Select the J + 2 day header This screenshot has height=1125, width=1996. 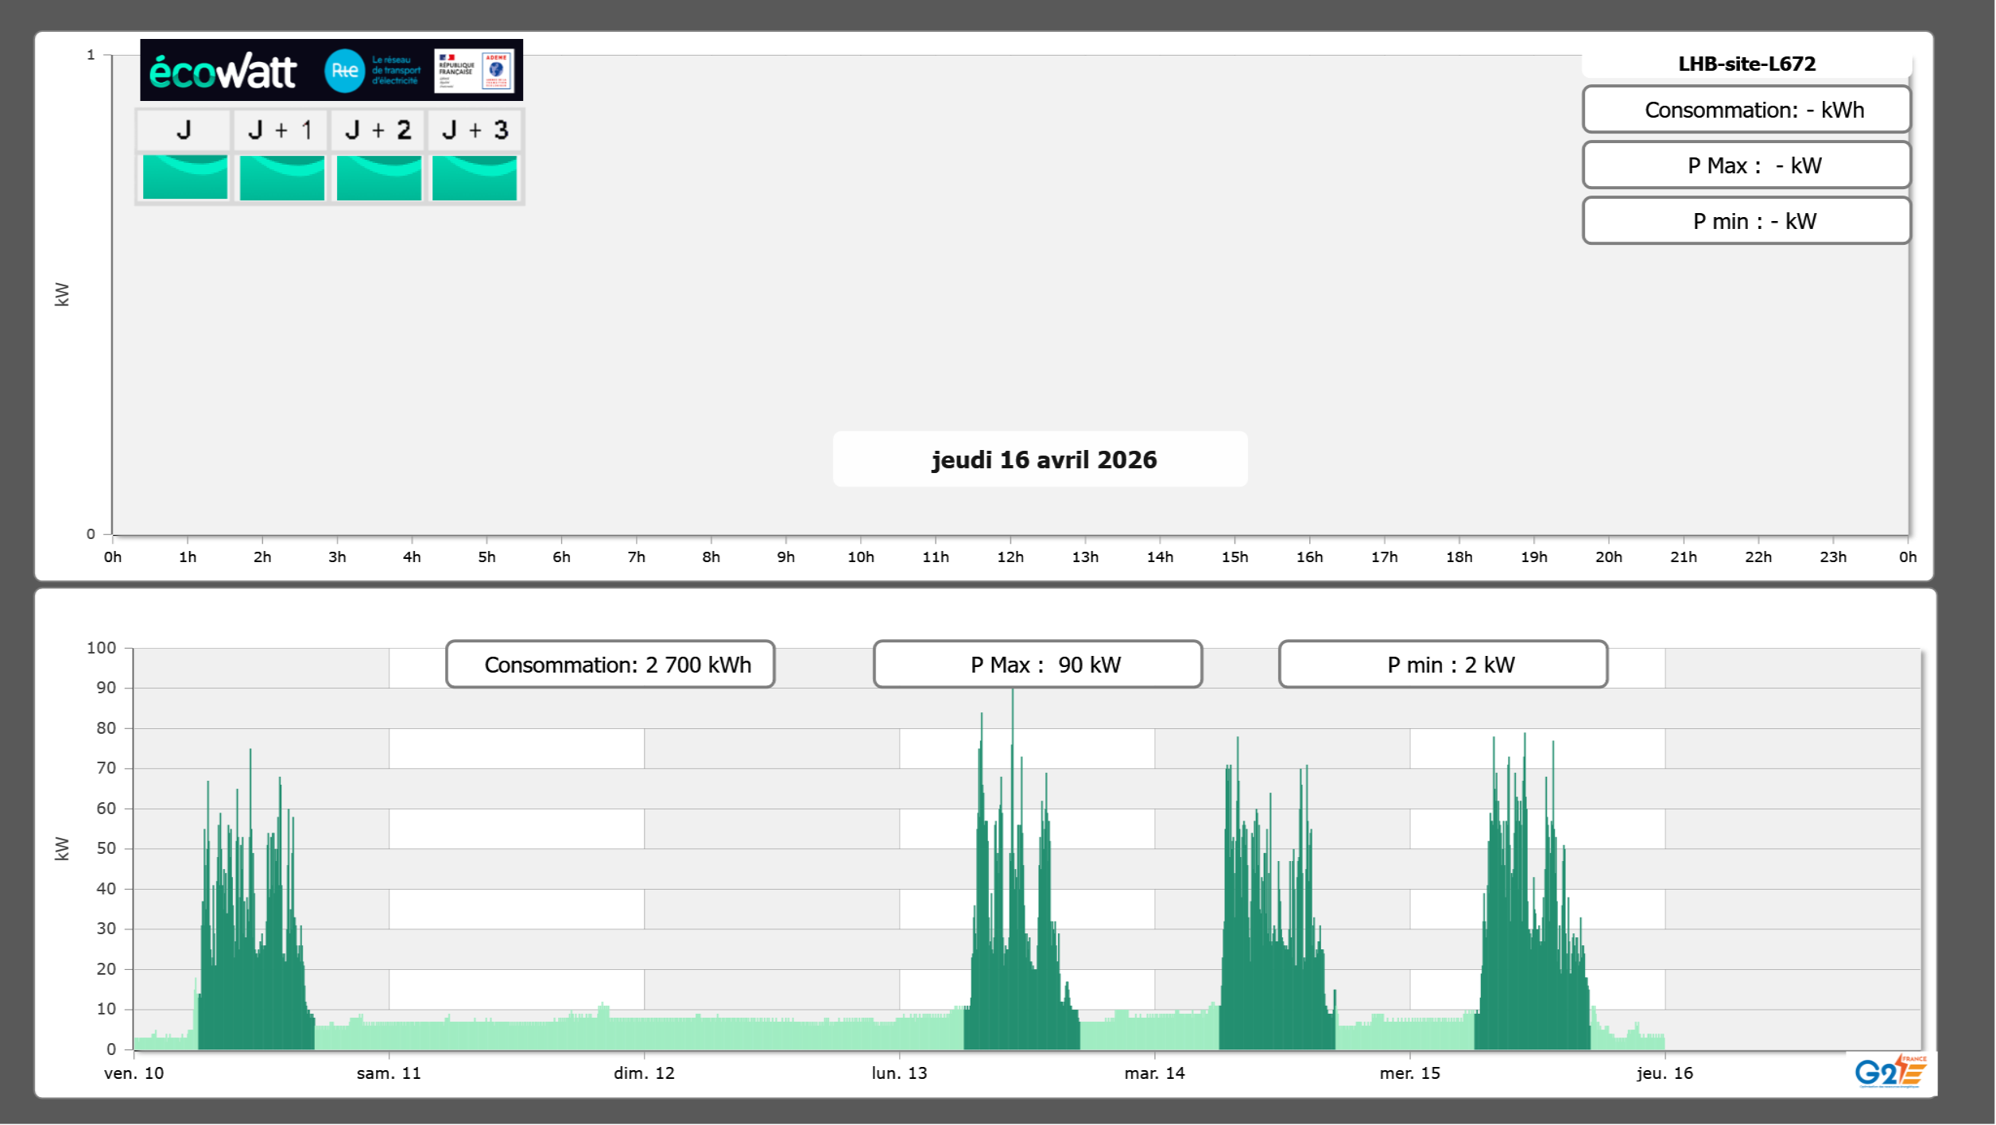378,130
